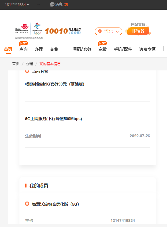Click the 办理 breadcrumb link

click(29, 64)
